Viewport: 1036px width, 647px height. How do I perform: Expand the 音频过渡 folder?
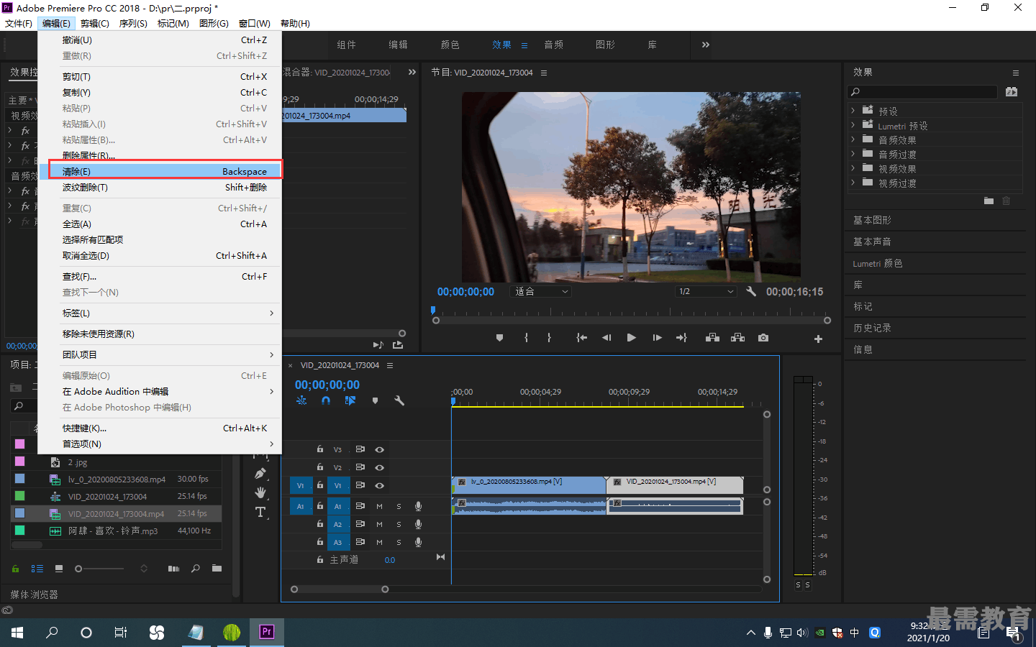[853, 154]
